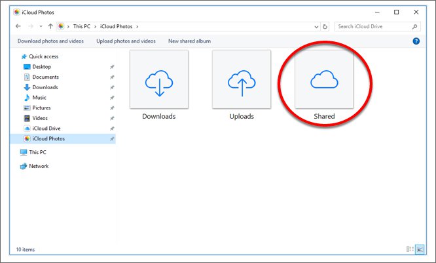Click the pin icon next to iCloud Drive
The width and height of the screenshot is (436, 263).
pos(112,129)
